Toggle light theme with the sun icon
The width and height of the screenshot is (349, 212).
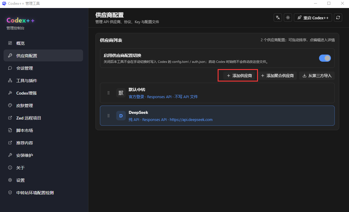click(x=288, y=17)
